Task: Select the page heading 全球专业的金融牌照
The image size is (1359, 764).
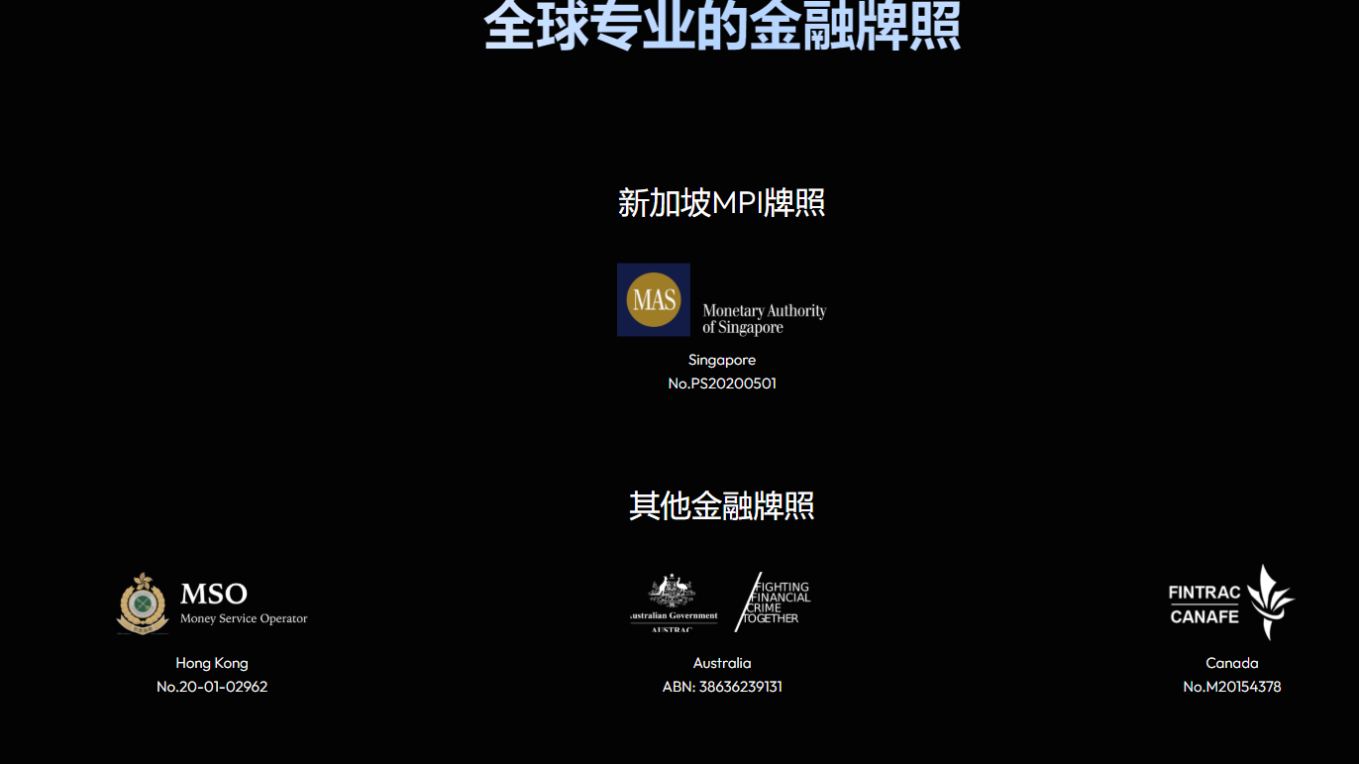Action: pos(722,26)
